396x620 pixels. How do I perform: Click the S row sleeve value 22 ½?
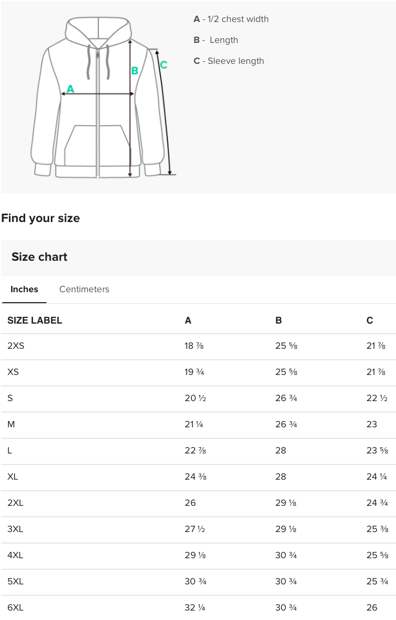click(x=377, y=398)
